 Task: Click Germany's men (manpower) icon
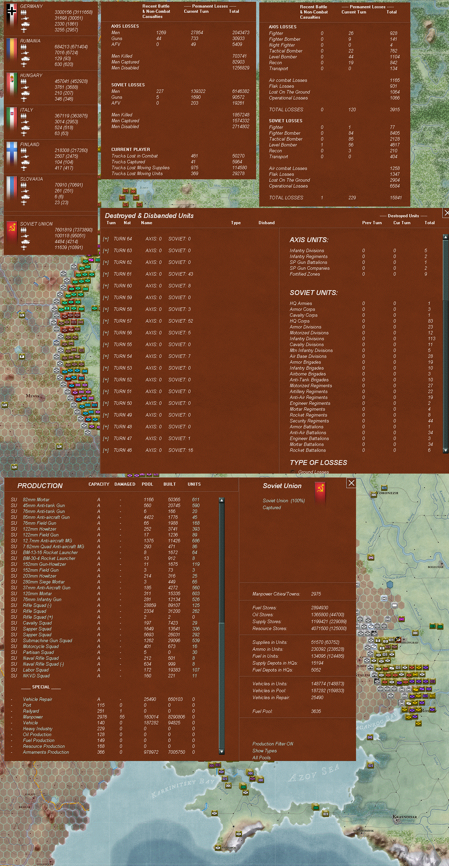point(24,12)
